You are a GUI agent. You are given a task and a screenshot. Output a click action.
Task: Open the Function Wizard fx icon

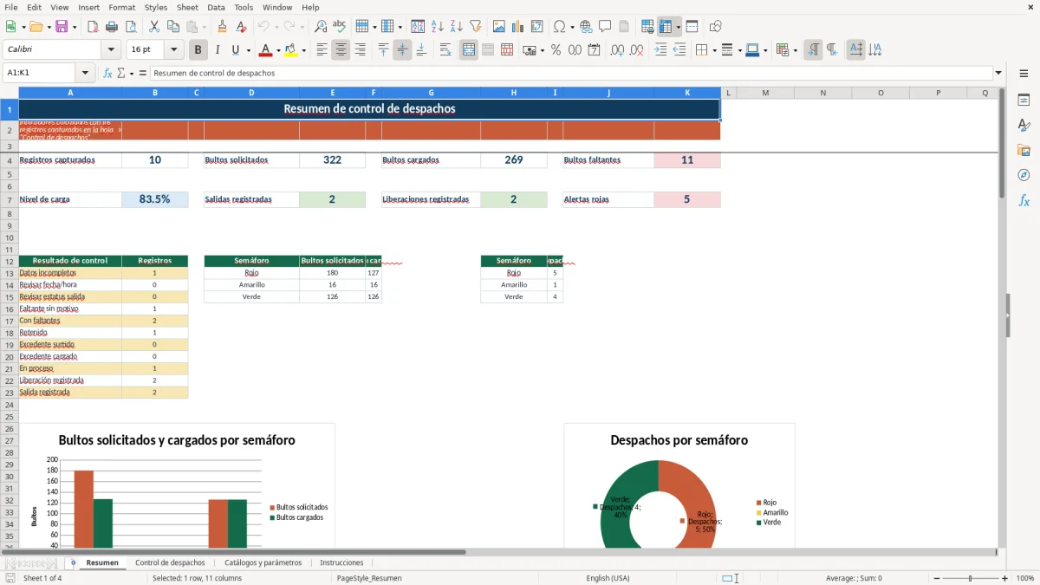[107, 73]
